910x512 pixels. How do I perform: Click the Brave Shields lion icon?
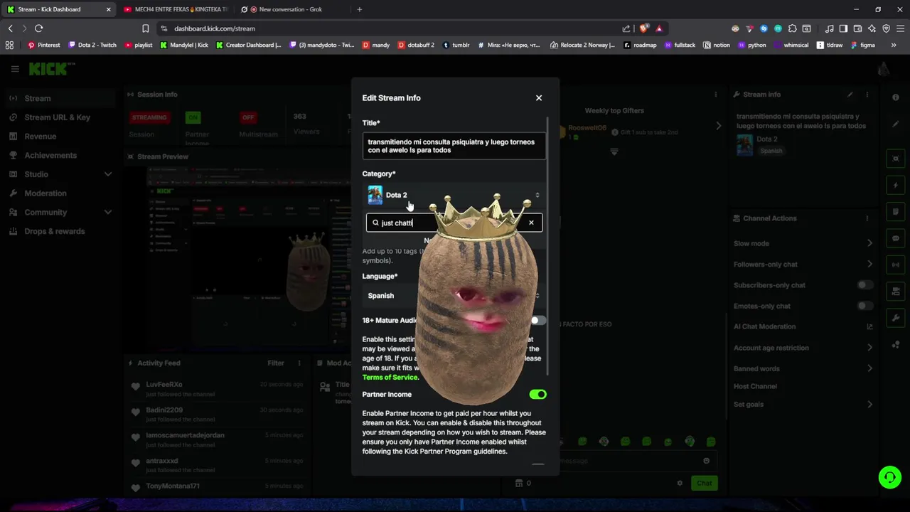[x=643, y=28]
